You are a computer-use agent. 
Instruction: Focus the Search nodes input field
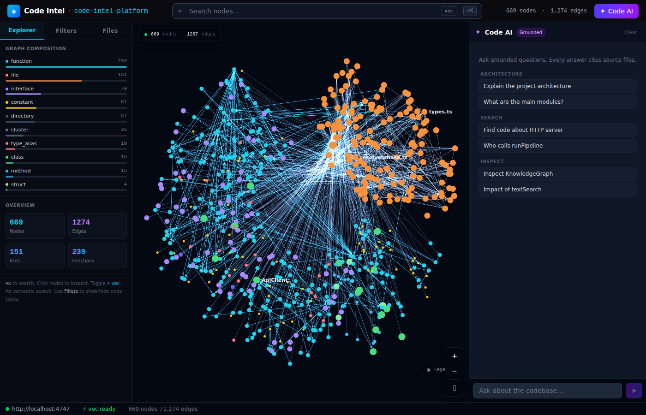coord(327,11)
